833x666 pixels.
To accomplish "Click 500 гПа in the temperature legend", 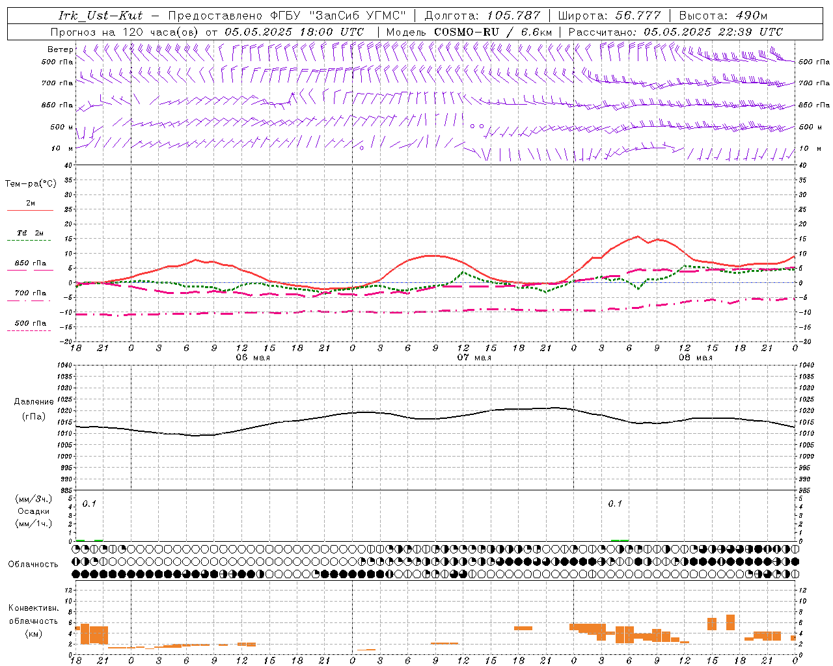I will tap(31, 323).
